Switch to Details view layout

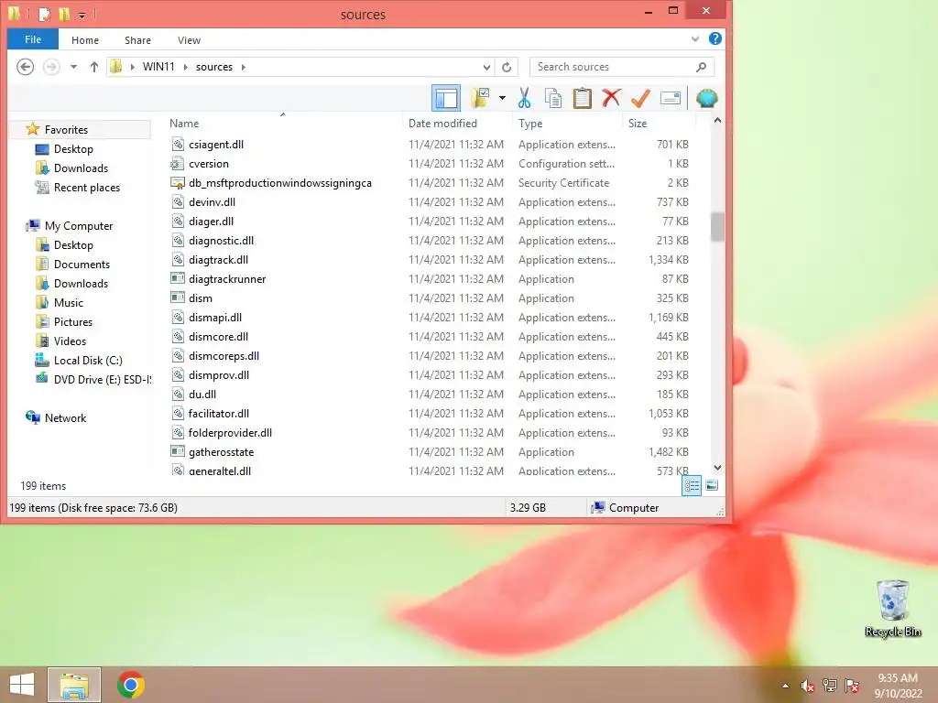pos(692,485)
